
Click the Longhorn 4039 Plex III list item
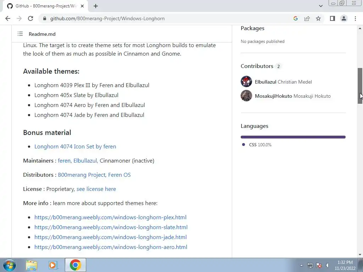pos(92,85)
